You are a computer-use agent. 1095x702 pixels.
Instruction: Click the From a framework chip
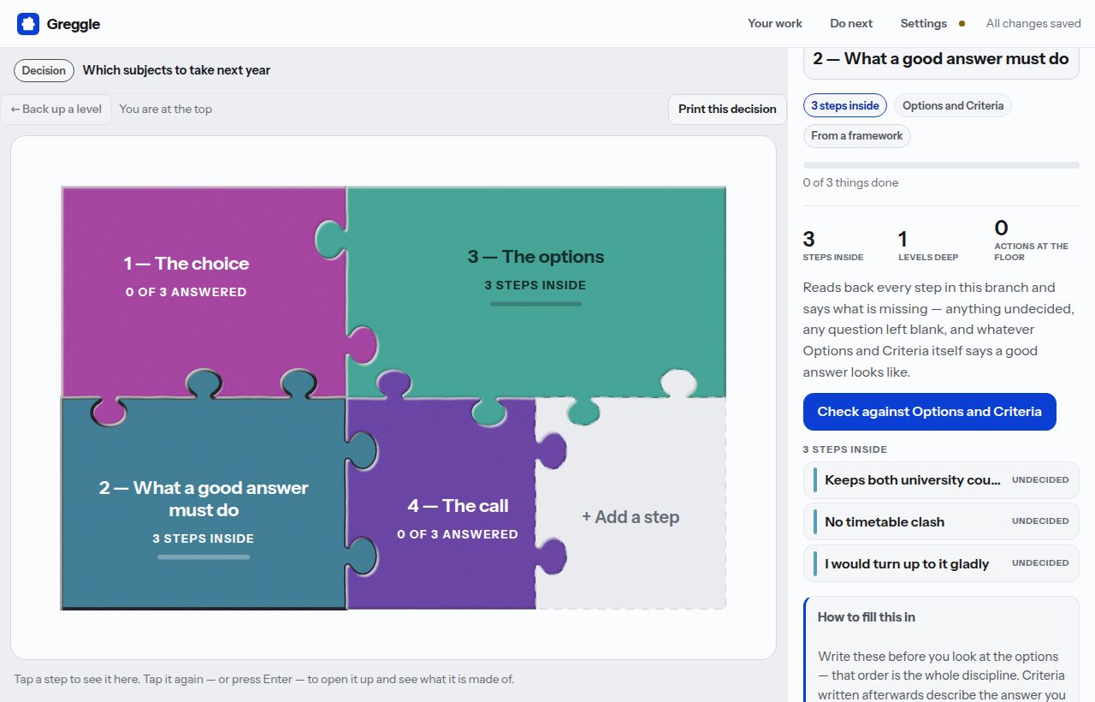(x=857, y=135)
